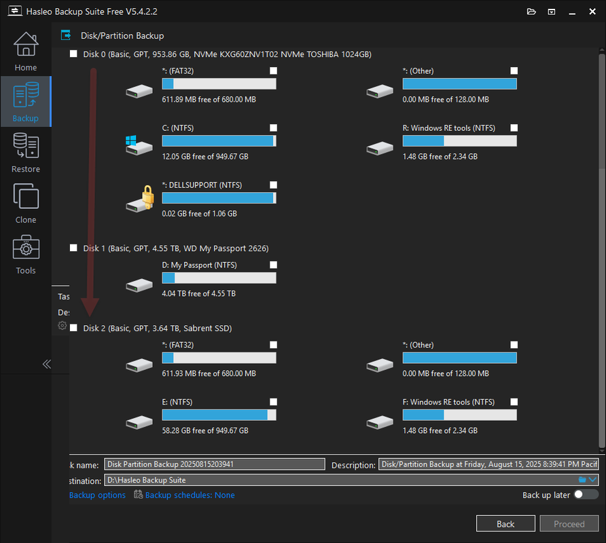The height and width of the screenshot is (543, 606).
Task: Open Backup options link
Action: point(97,495)
